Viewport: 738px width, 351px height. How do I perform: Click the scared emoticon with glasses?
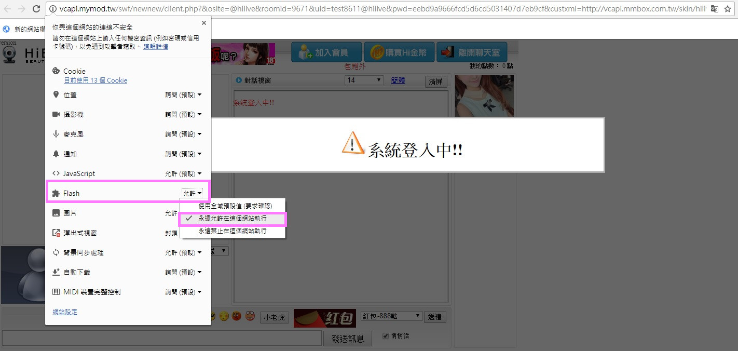point(250,316)
